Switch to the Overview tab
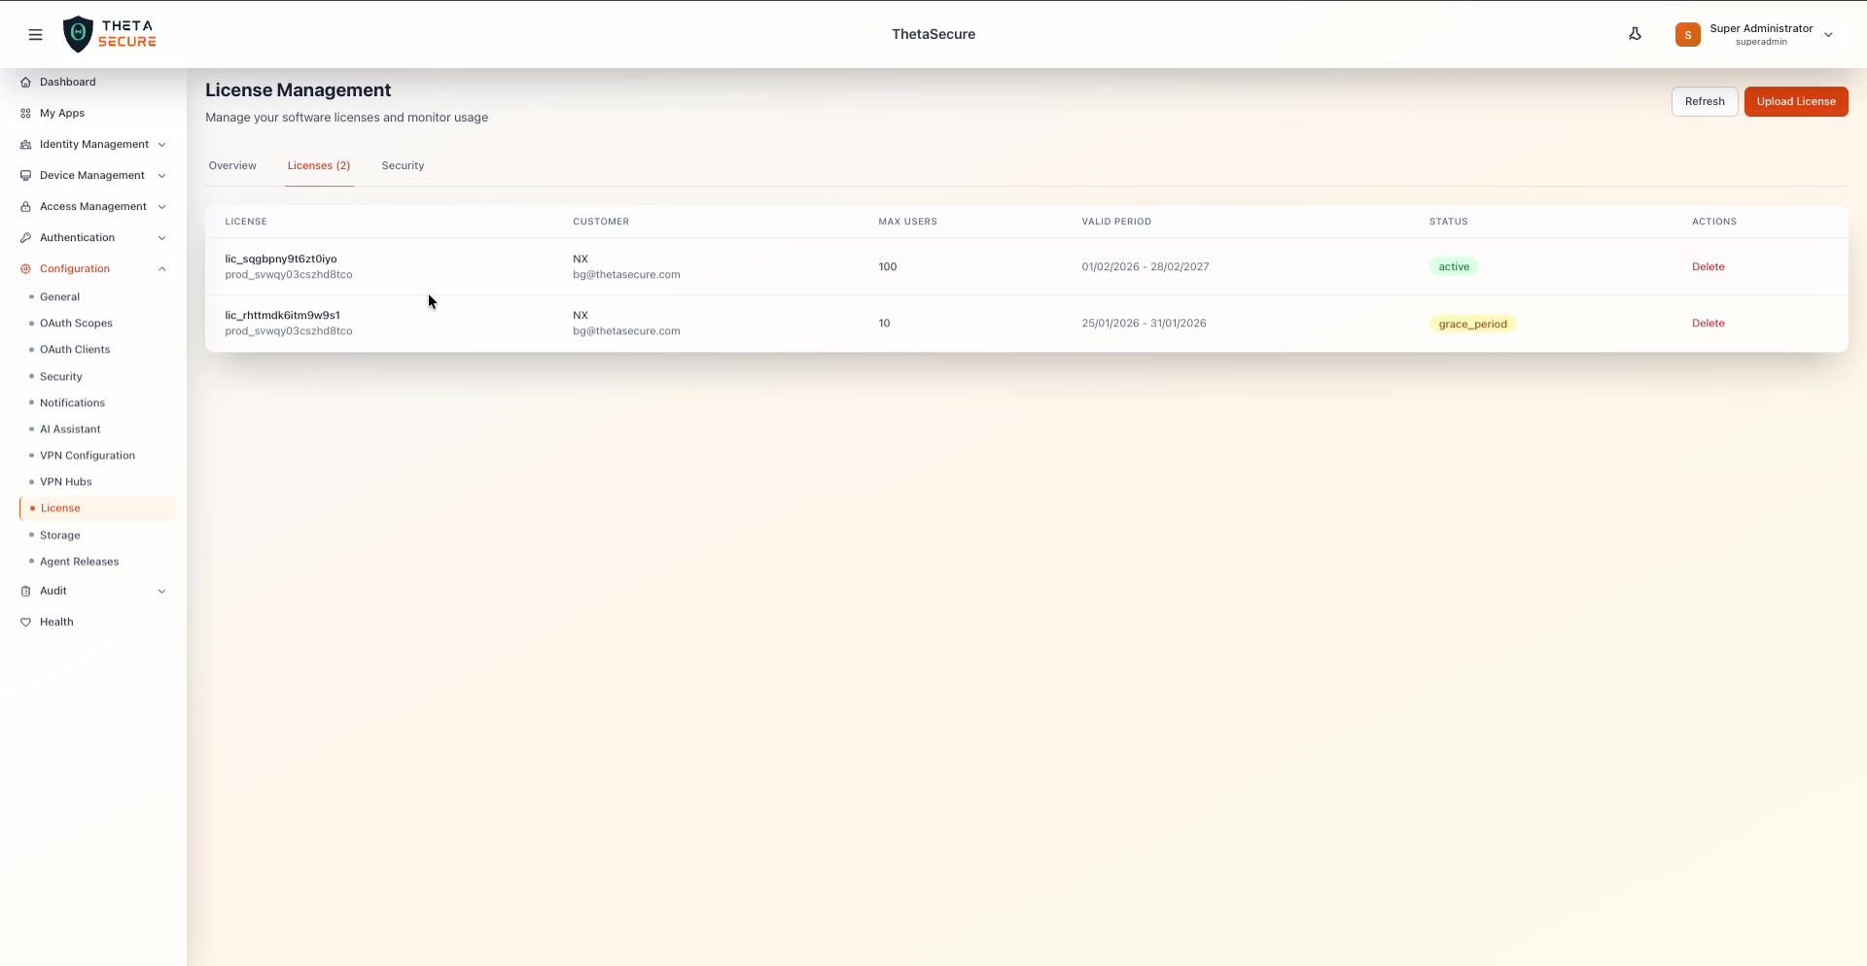Image resolution: width=1867 pixels, height=966 pixels. [232, 165]
